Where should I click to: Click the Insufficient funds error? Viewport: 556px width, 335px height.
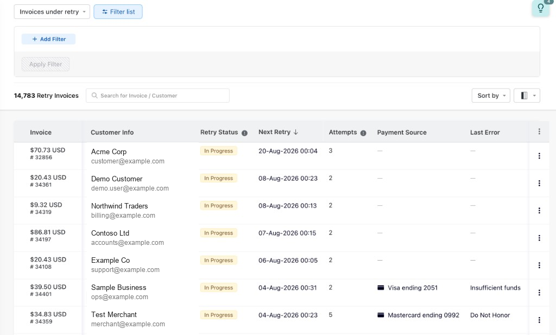point(495,288)
